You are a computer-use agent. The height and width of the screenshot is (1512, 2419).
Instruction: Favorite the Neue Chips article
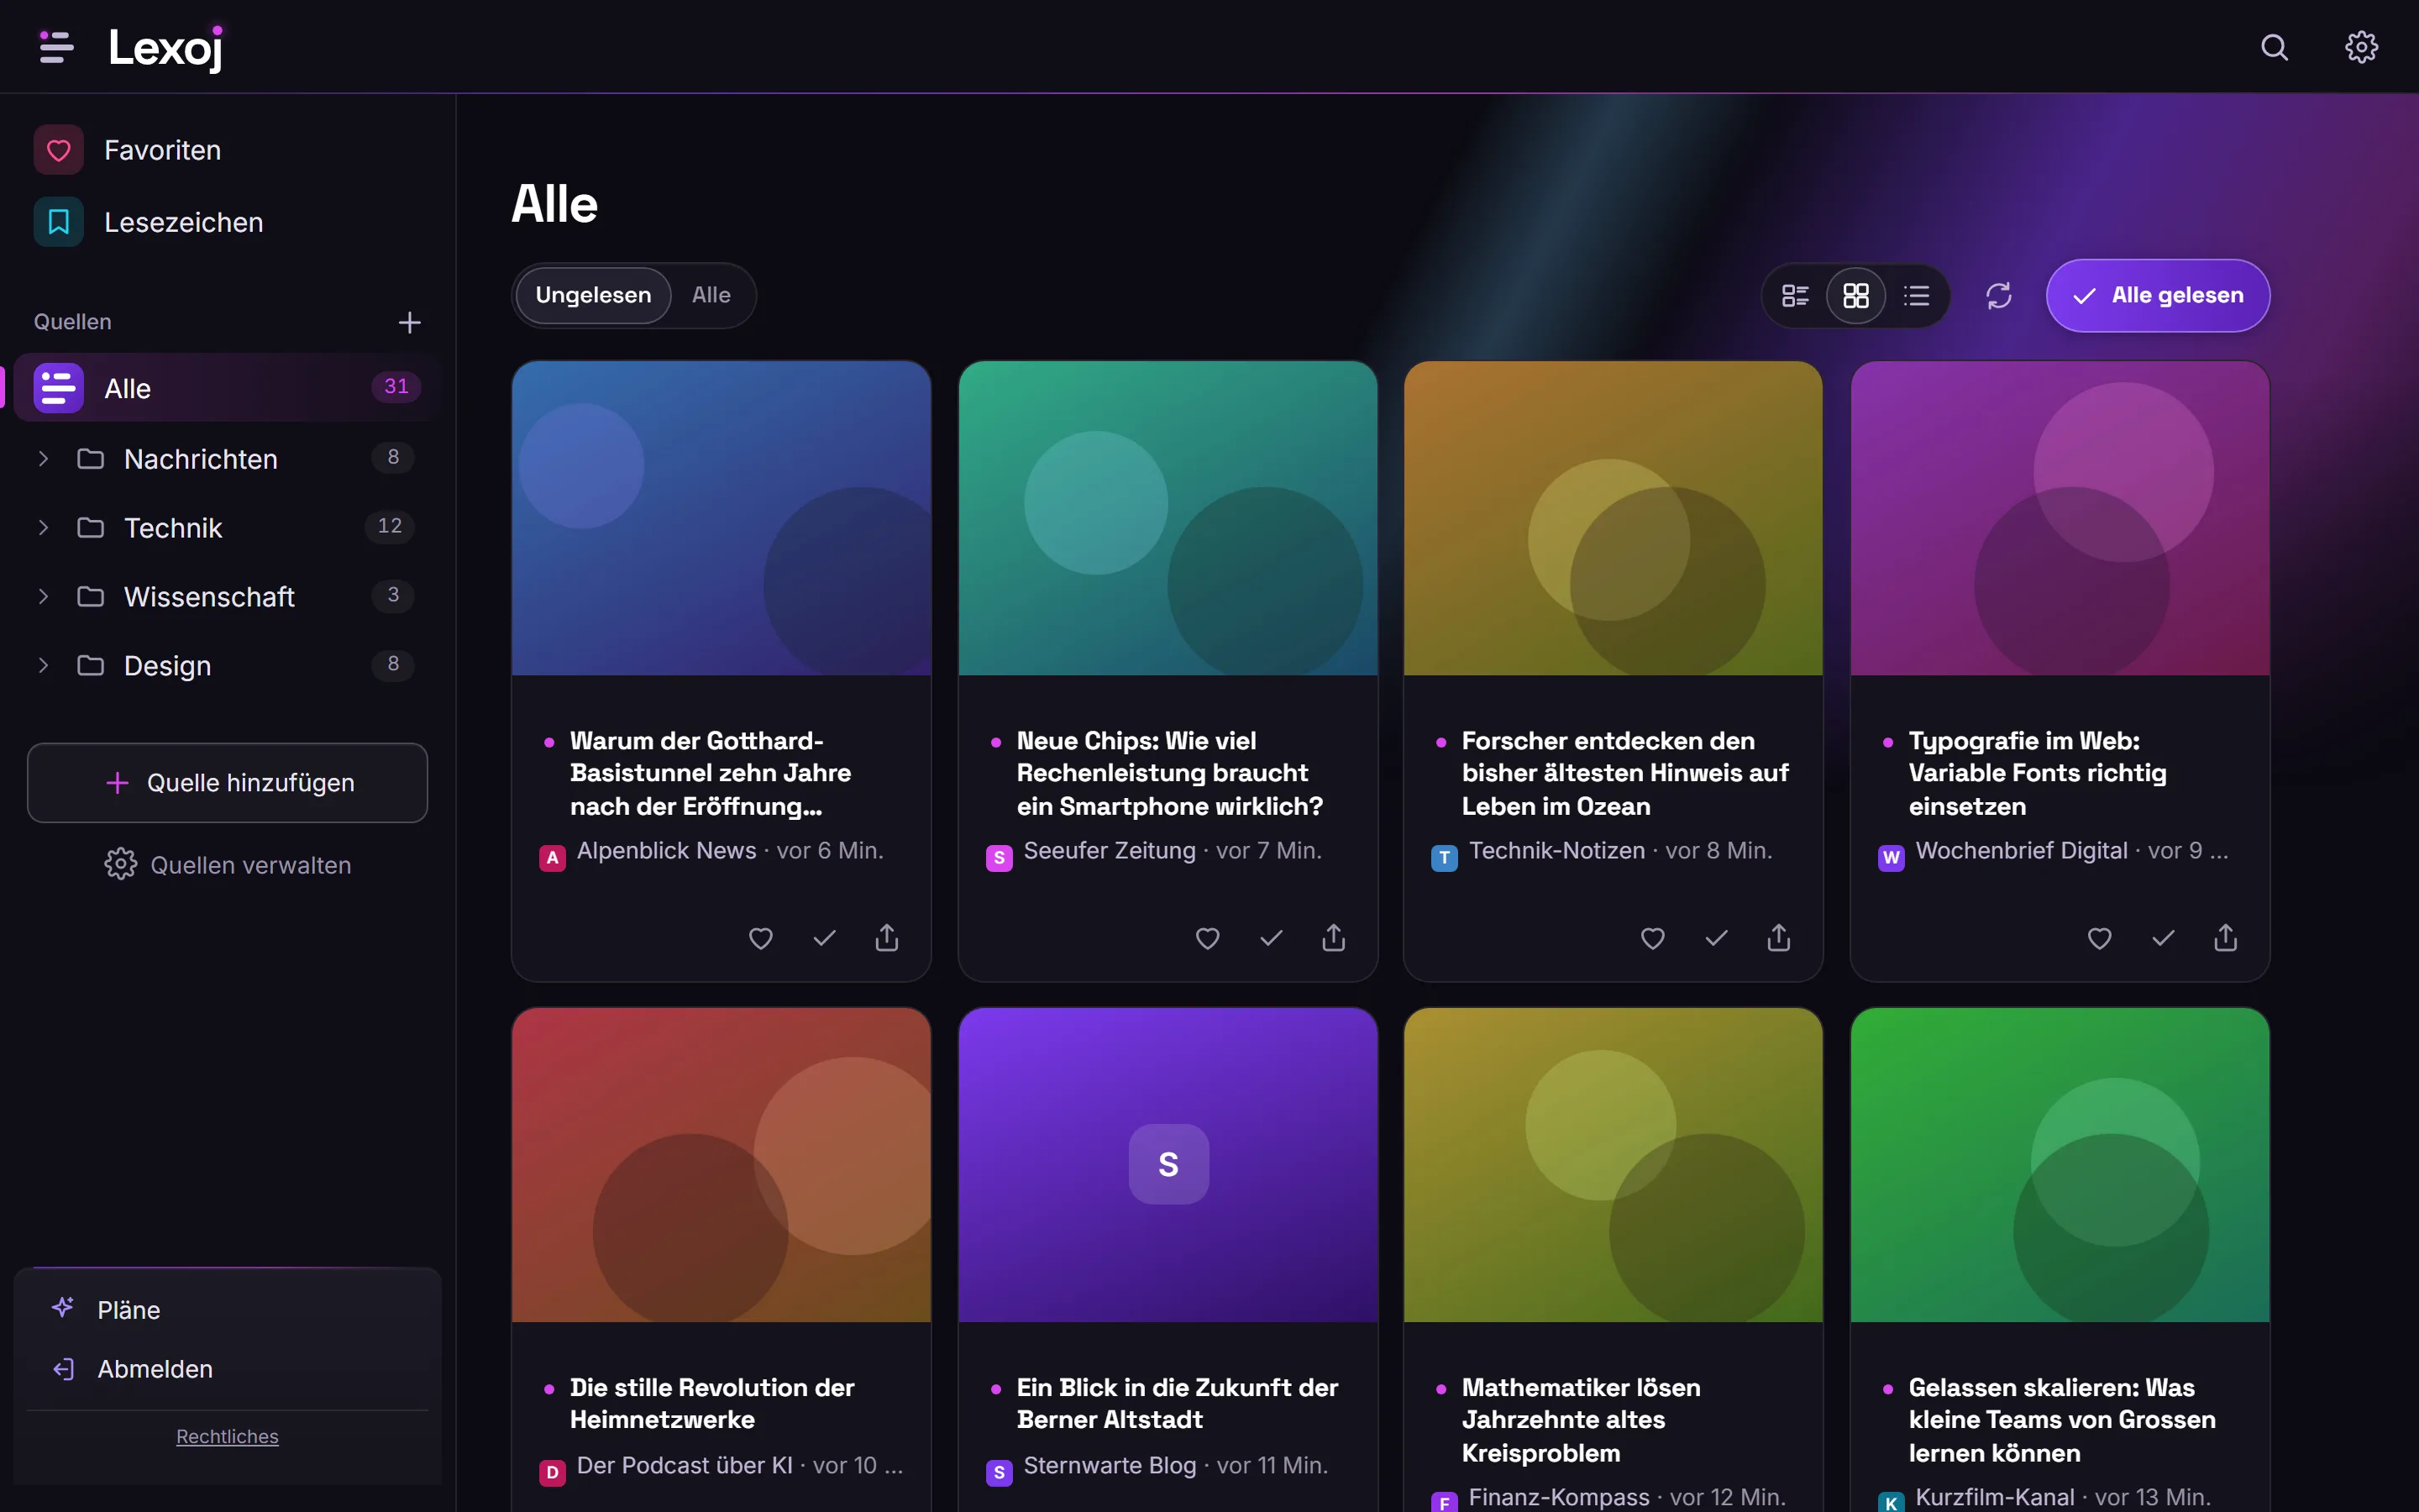[x=1208, y=938]
